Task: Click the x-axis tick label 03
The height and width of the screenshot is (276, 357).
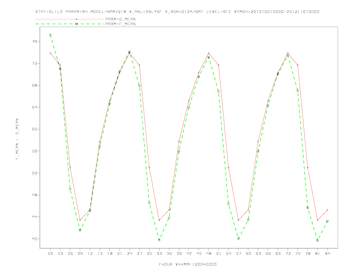Action: pyautogui.click(x=60, y=253)
